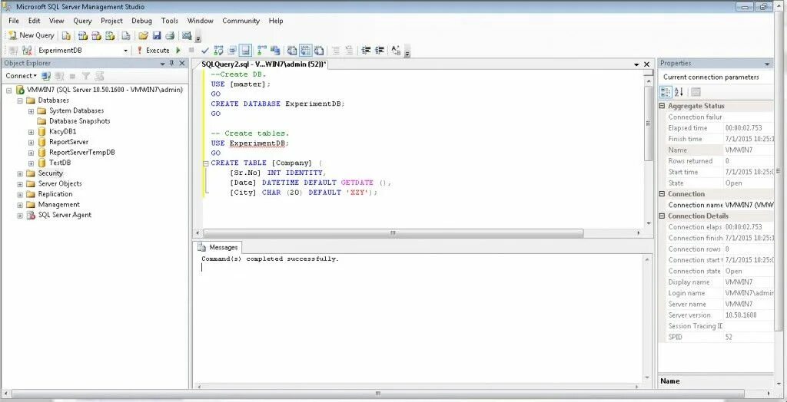Open the Query Options icon

(232, 50)
